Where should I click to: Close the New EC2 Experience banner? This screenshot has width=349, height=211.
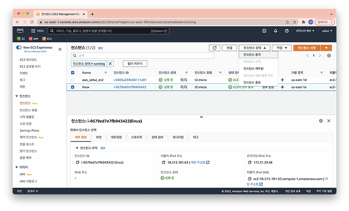[x=60, y=49]
